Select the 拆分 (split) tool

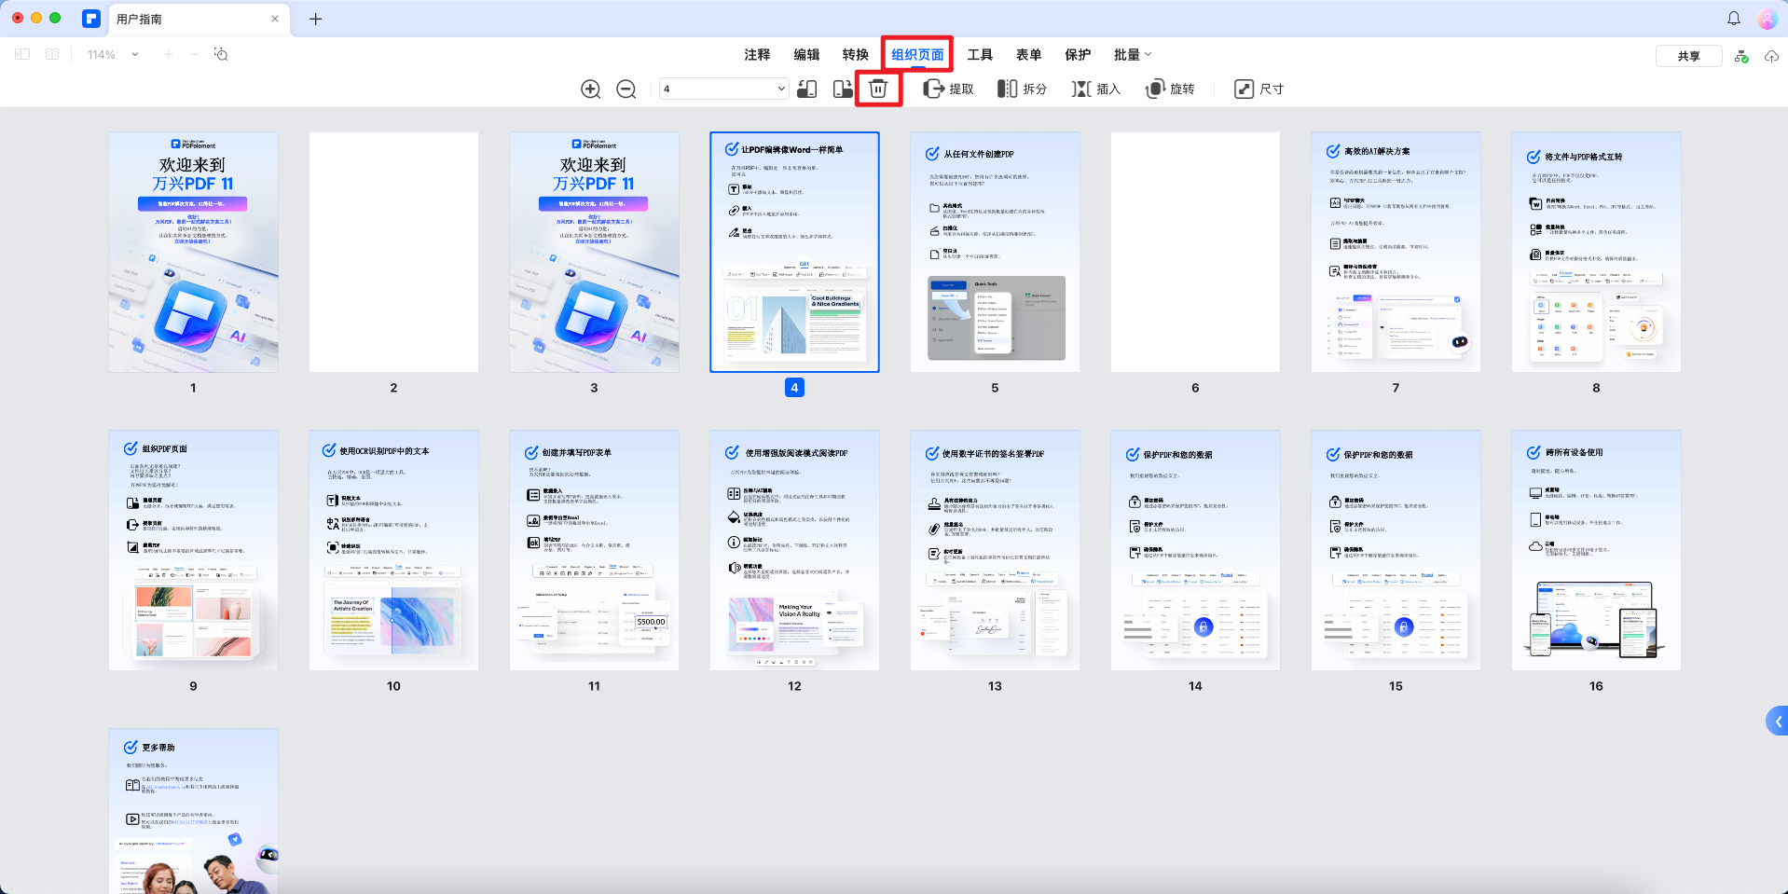[1023, 89]
